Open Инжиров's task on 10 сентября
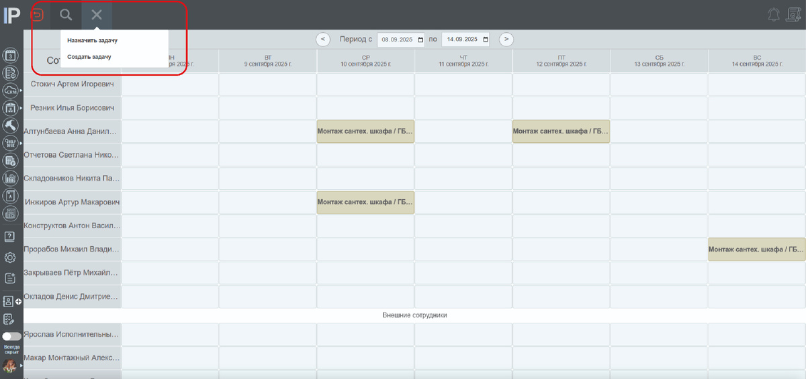The image size is (806, 379). pos(365,202)
